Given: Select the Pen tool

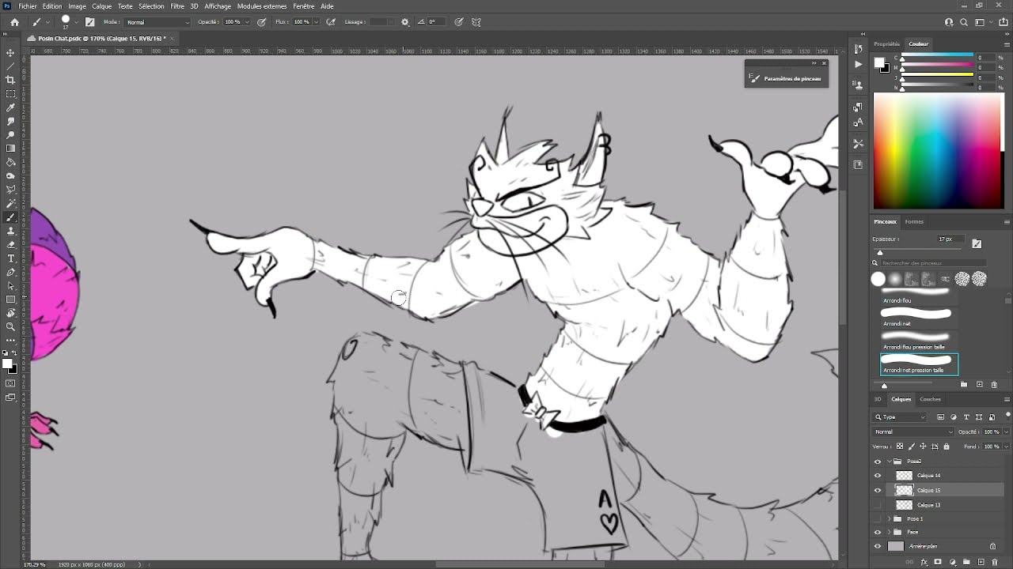Looking at the screenshot, I should [x=10, y=272].
